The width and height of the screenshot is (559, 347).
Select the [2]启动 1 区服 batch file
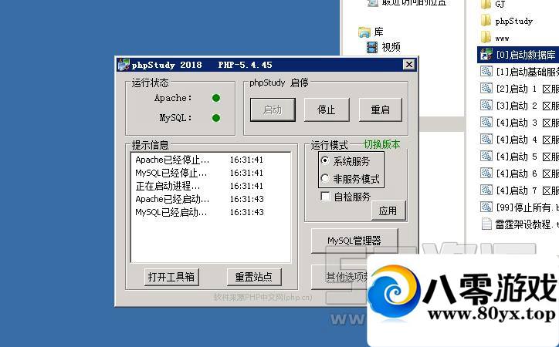coord(519,89)
